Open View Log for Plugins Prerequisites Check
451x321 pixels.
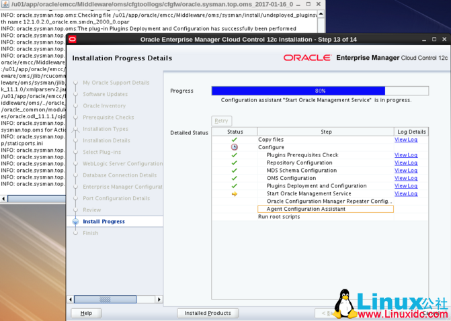(406, 155)
